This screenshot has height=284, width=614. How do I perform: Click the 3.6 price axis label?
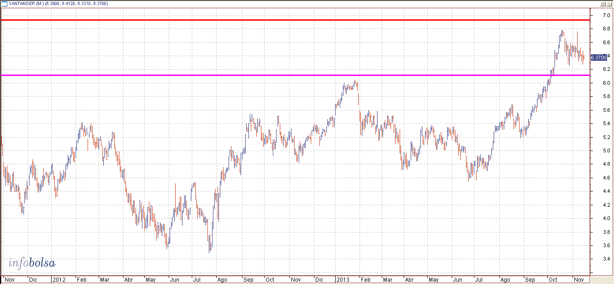coord(607,245)
